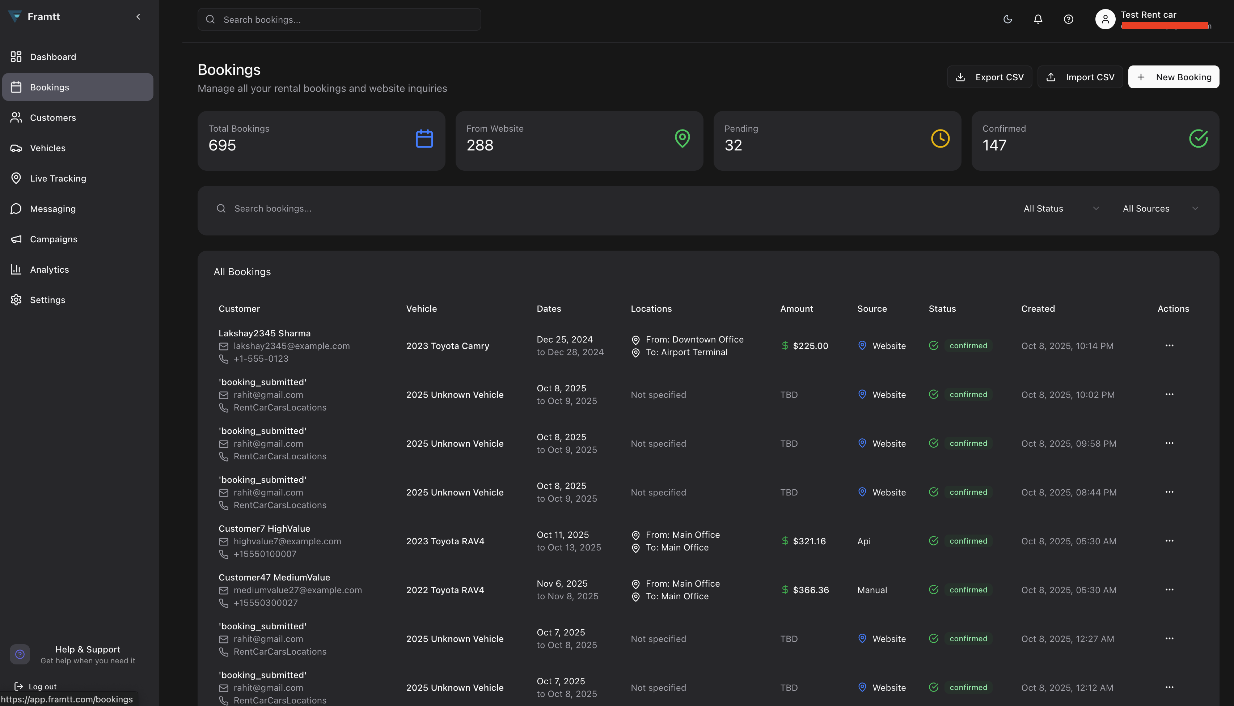Click the Help & Support circle icon
This screenshot has height=706, width=1234.
pyautogui.click(x=20, y=654)
